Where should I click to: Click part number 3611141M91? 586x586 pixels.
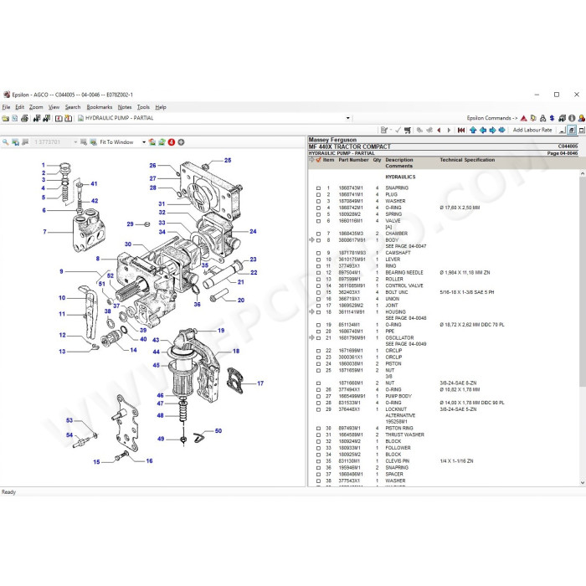coord(352,312)
